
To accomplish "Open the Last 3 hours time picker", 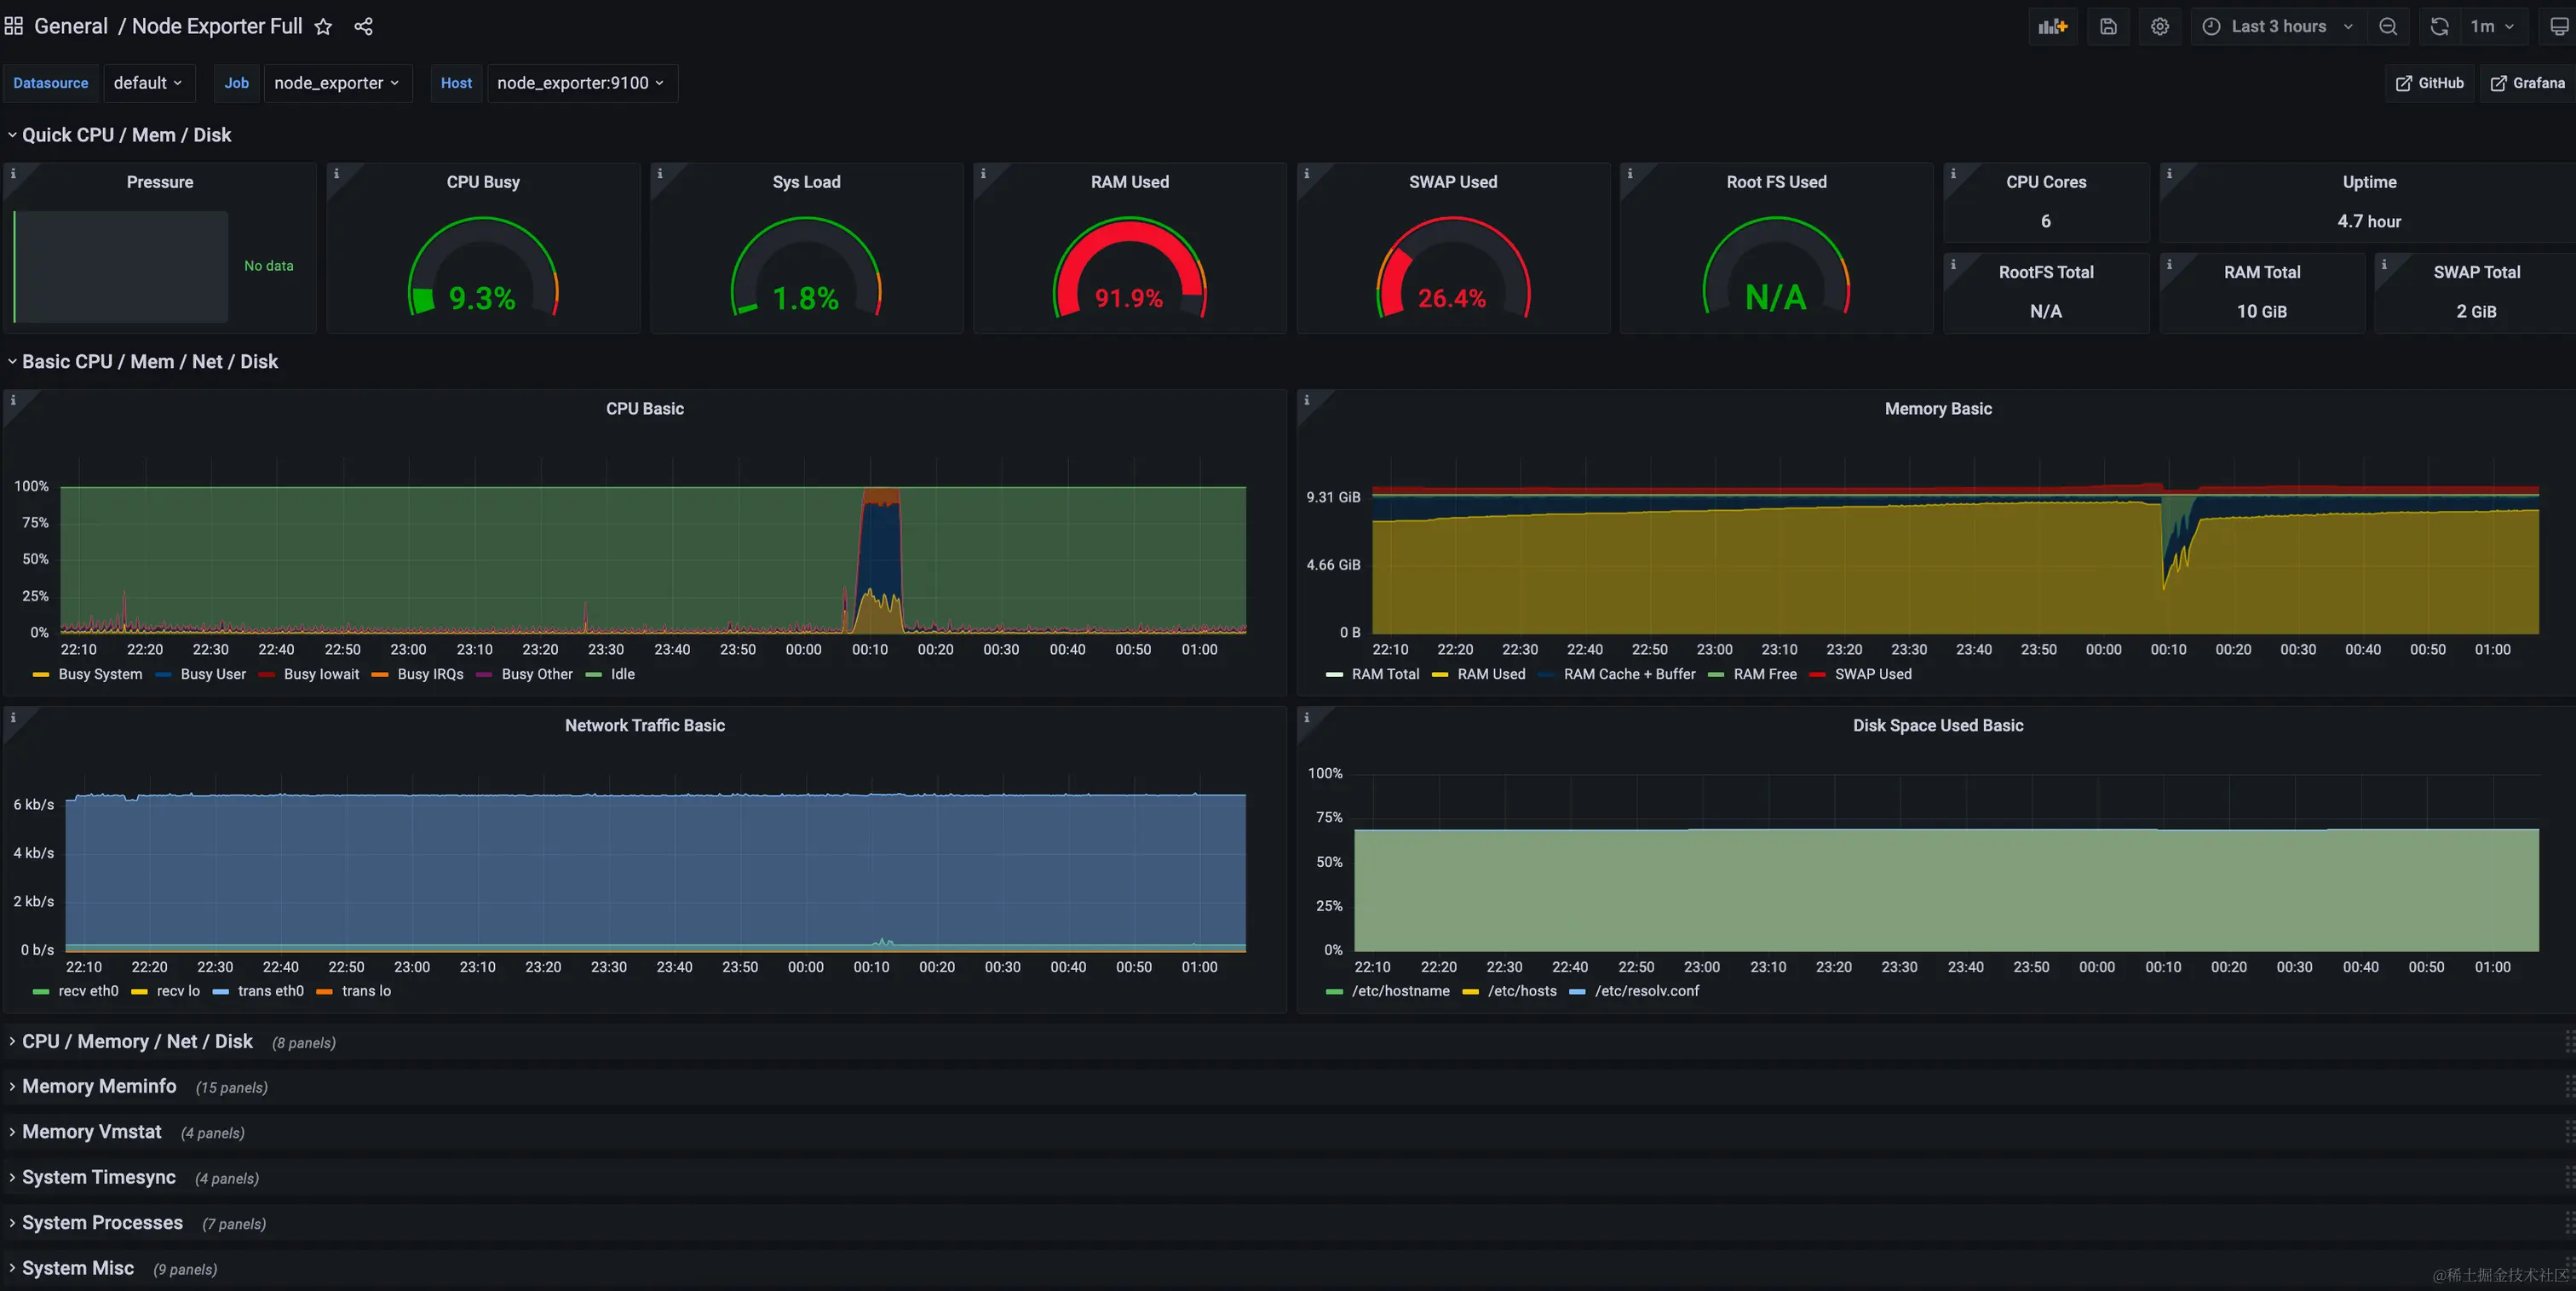I will (2277, 27).
